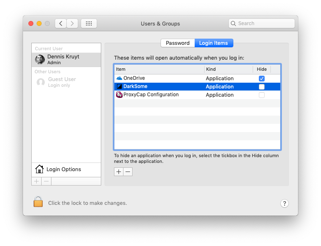Screen dimensions: 321x246
Task: Select Dennis Kruyt user row
Action: [x=66, y=60]
